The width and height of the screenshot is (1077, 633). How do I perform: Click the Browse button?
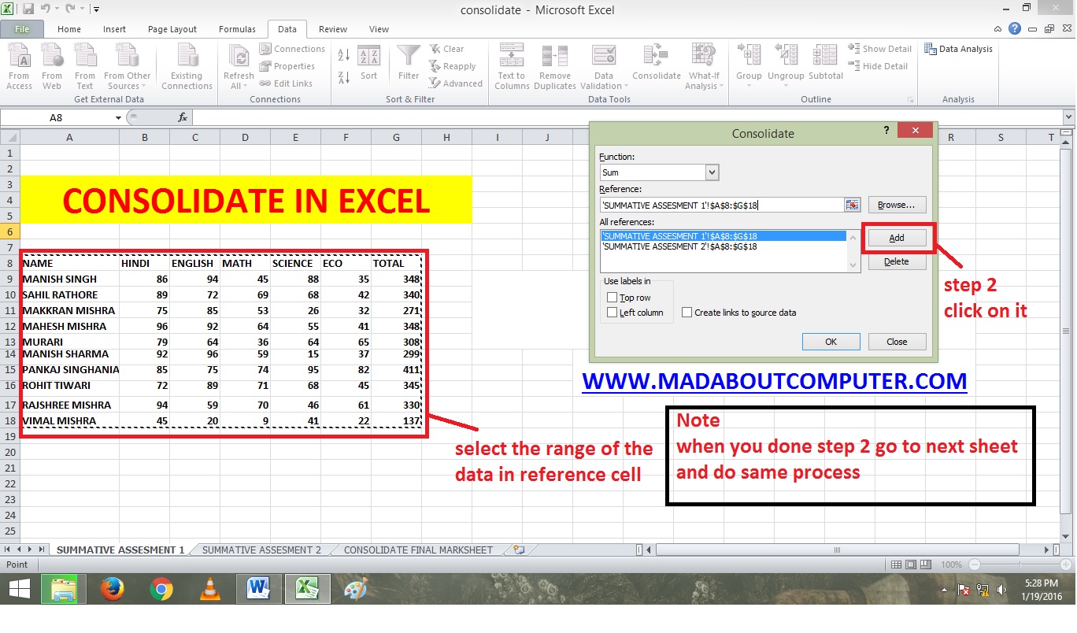click(x=897, y=205)
